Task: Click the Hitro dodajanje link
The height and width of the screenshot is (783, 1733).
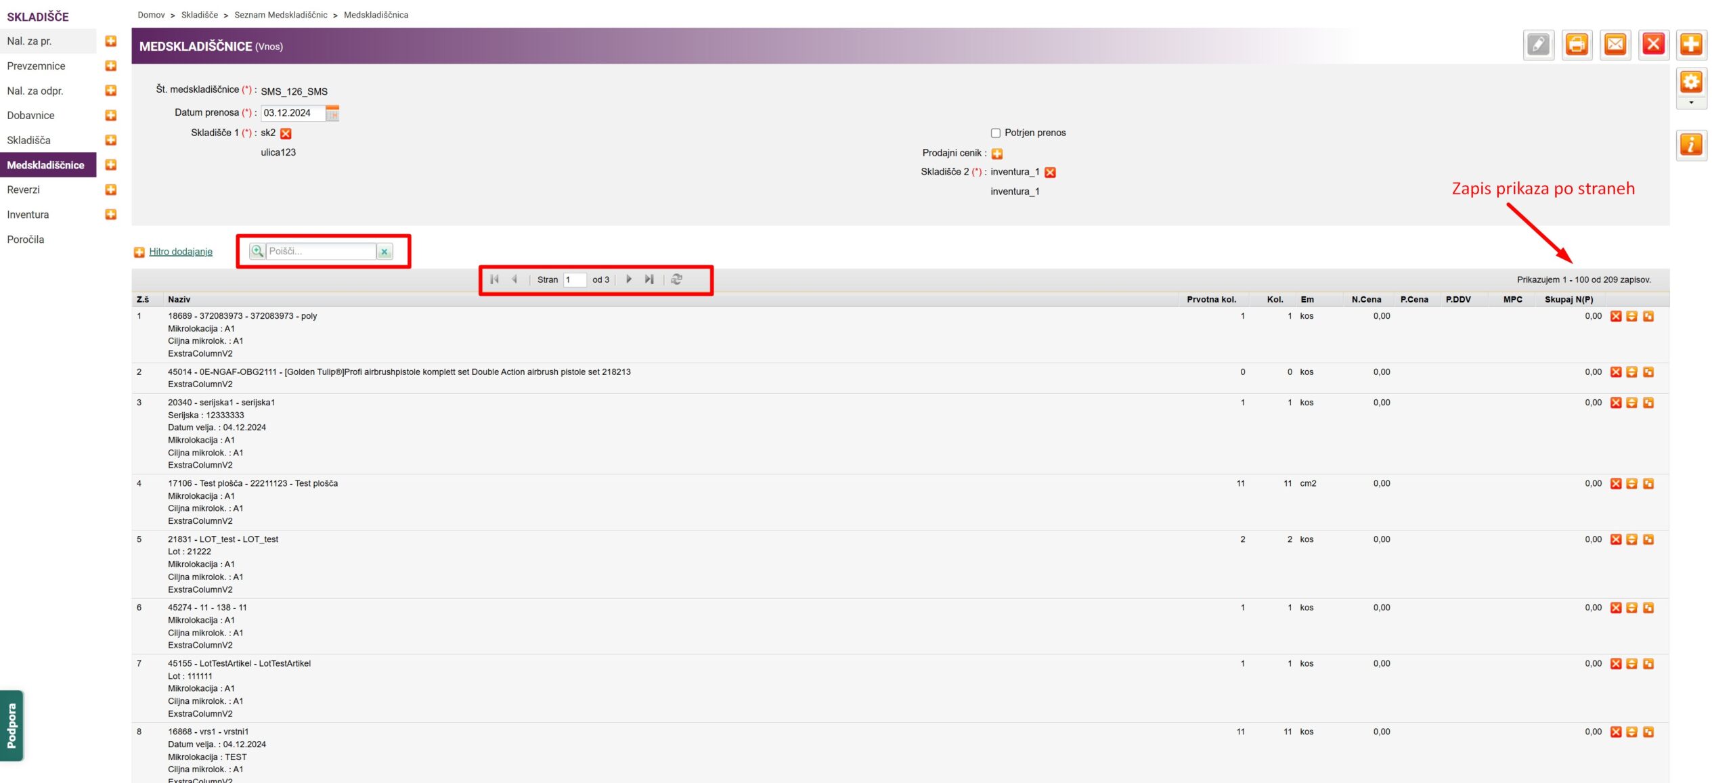Action: (180, 252)
